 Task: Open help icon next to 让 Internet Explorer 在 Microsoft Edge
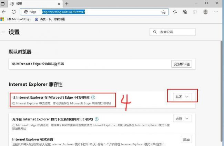[93, 98]
